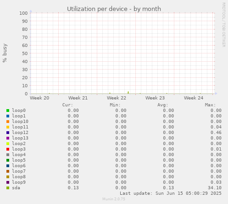
Task: Click the loop2 lime color swatch
Action: point(8,144)
